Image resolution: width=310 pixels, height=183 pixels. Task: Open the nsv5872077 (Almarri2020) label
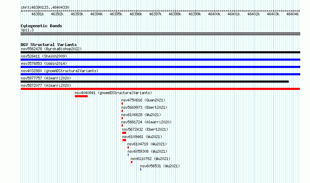[x=46, y=85]
